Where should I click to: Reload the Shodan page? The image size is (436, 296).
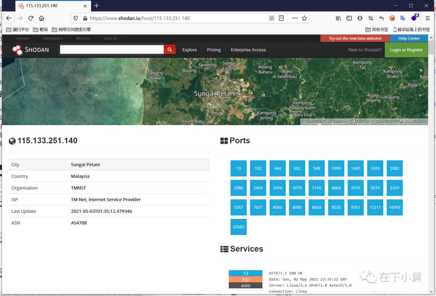[x=31, y=18]
